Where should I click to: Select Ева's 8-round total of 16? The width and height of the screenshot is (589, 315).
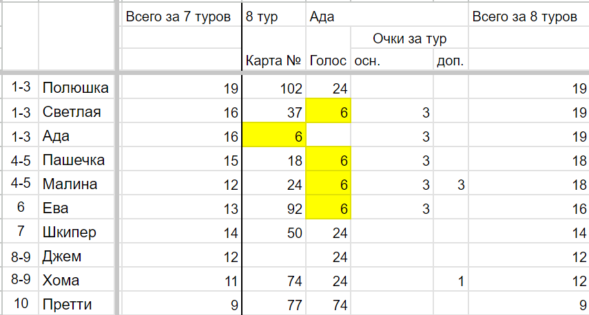[x=528, y=208]
